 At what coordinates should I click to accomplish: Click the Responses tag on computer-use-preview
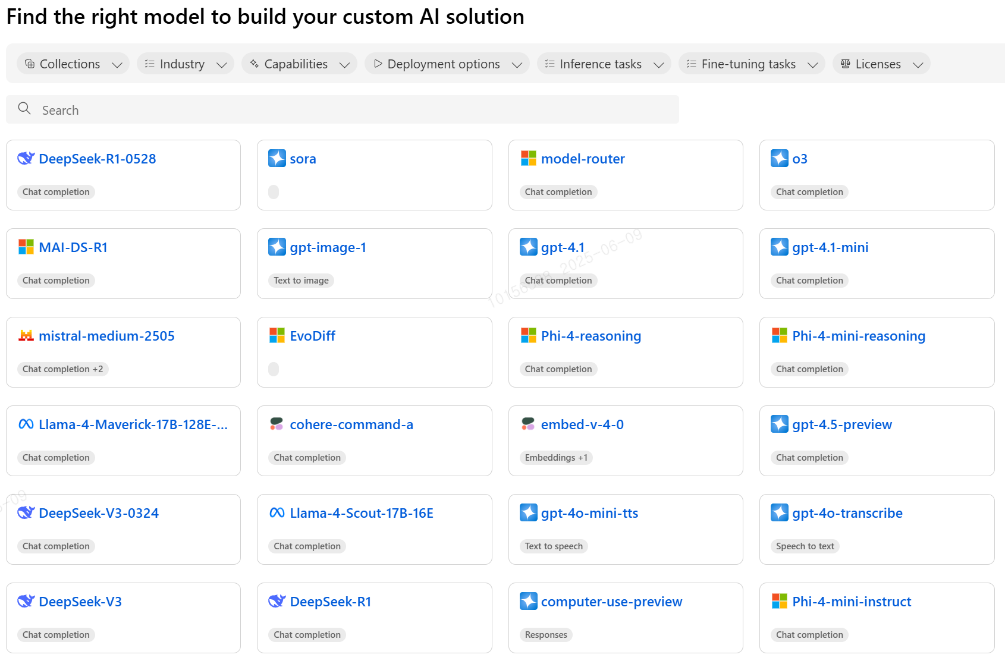click(x=546, y=634)
